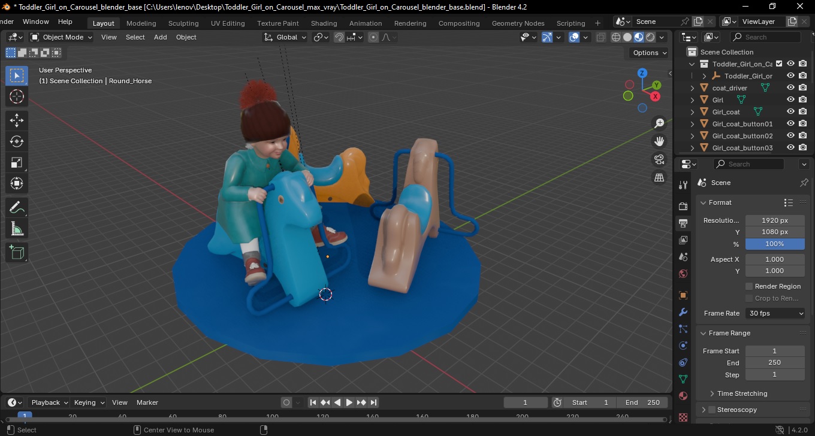Select the Transform tool

pyautogui.click(x=17, y=183)
